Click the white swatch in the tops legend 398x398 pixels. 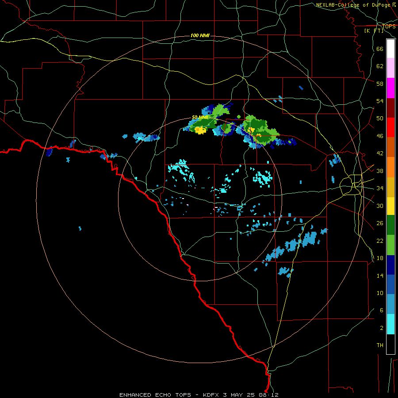(x=390, y=49)
